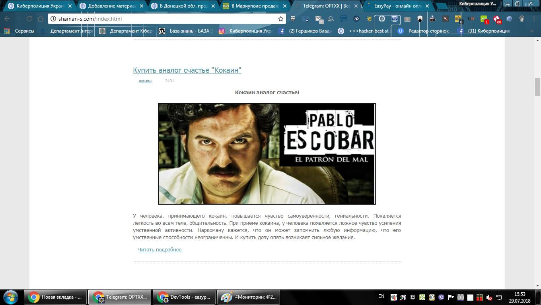
Task: Reload the current page
Action: click(29, 19)
